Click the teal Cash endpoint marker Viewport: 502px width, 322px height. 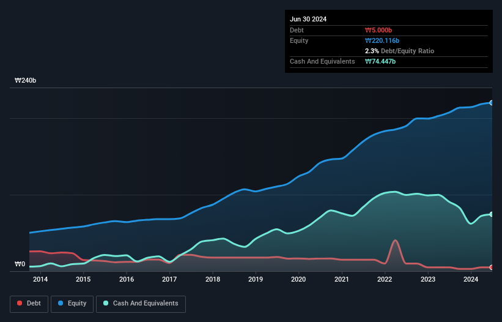[x=492, y=214]
